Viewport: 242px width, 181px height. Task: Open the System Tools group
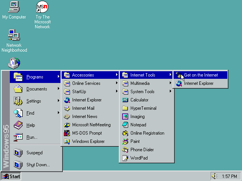pyautogui.click(x=147, y=92)
